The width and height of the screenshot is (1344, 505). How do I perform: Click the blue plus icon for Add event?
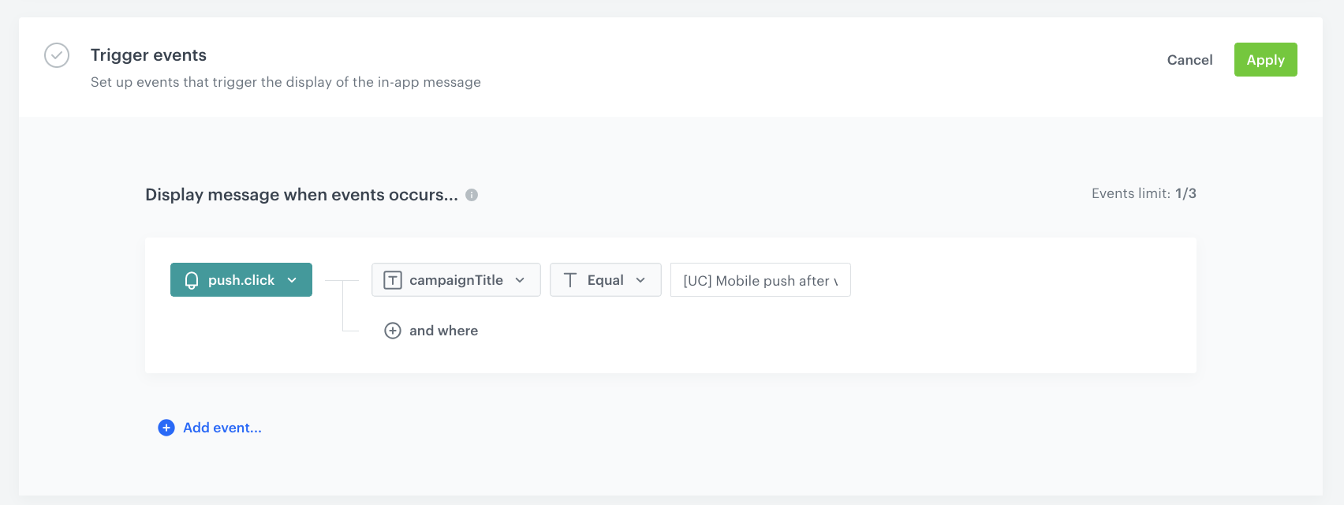pos(166,428)
